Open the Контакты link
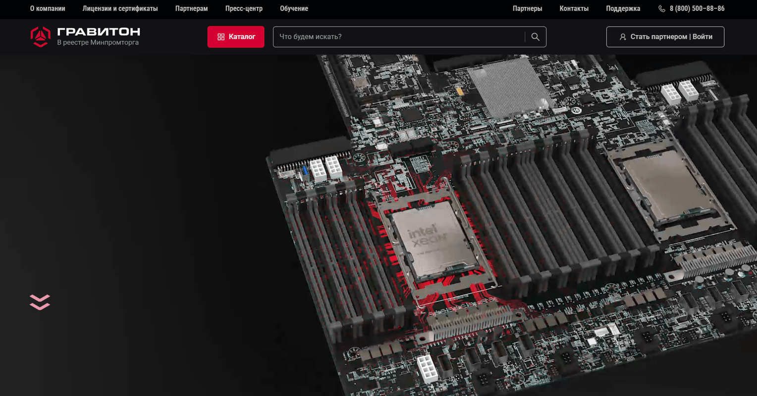The height and width of the screenshot is (396, 757). [574, 8]
